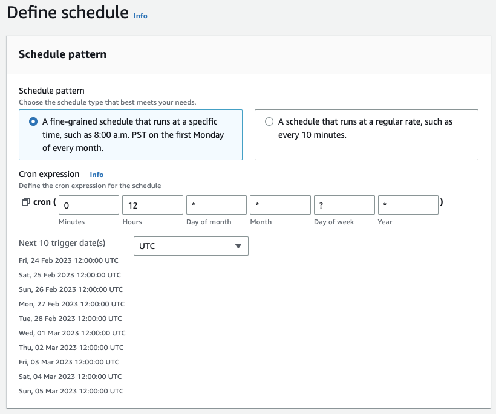Open Info link beside Cron expression
The height and width of the screenshot is (414, 496).
pyautogui.click(x=97, y=175)
